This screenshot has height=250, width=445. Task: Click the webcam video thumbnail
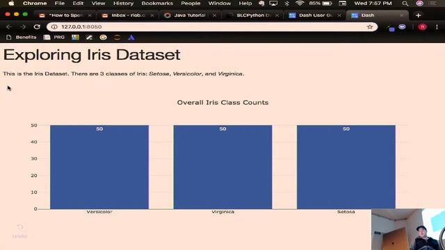click(x=408, y=229)
